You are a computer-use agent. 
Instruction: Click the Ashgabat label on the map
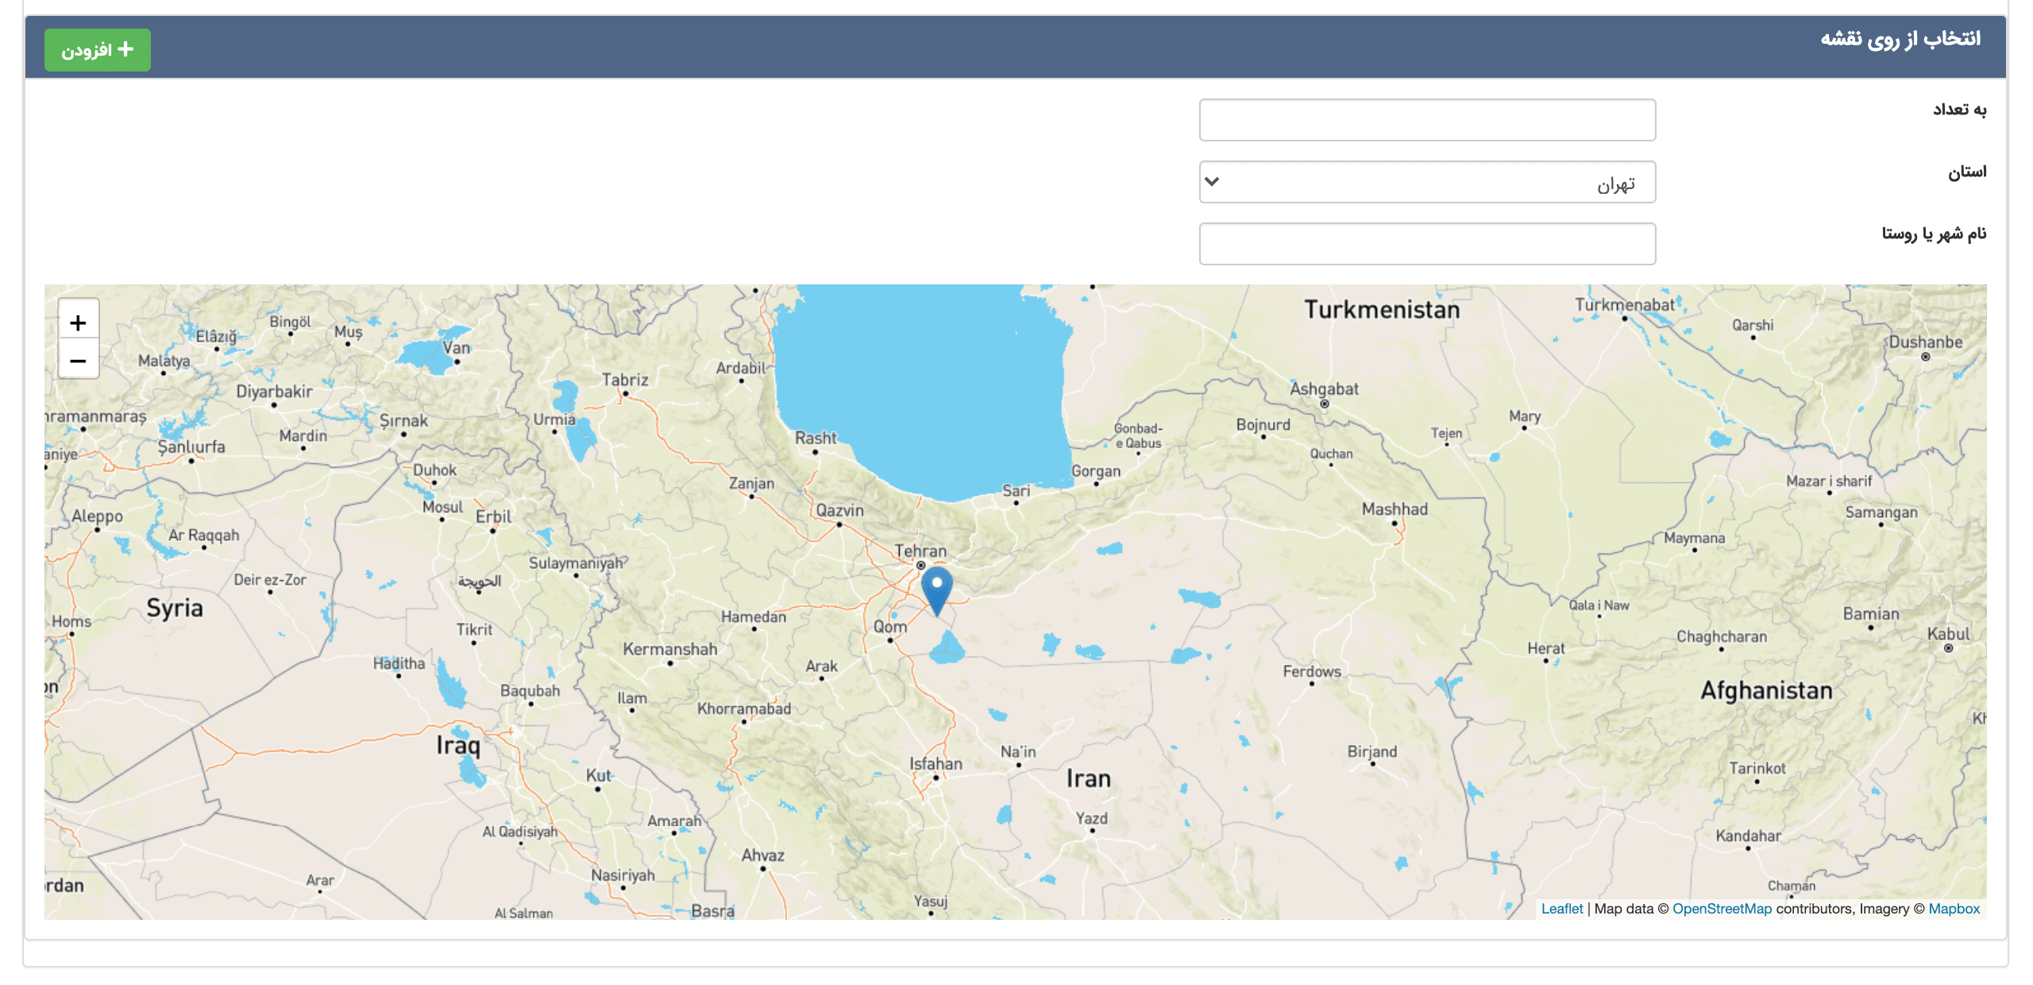(x=1324, y=389)
